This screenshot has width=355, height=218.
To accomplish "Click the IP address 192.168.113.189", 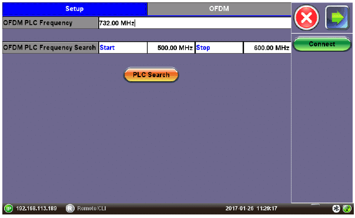I will (36, 208).
